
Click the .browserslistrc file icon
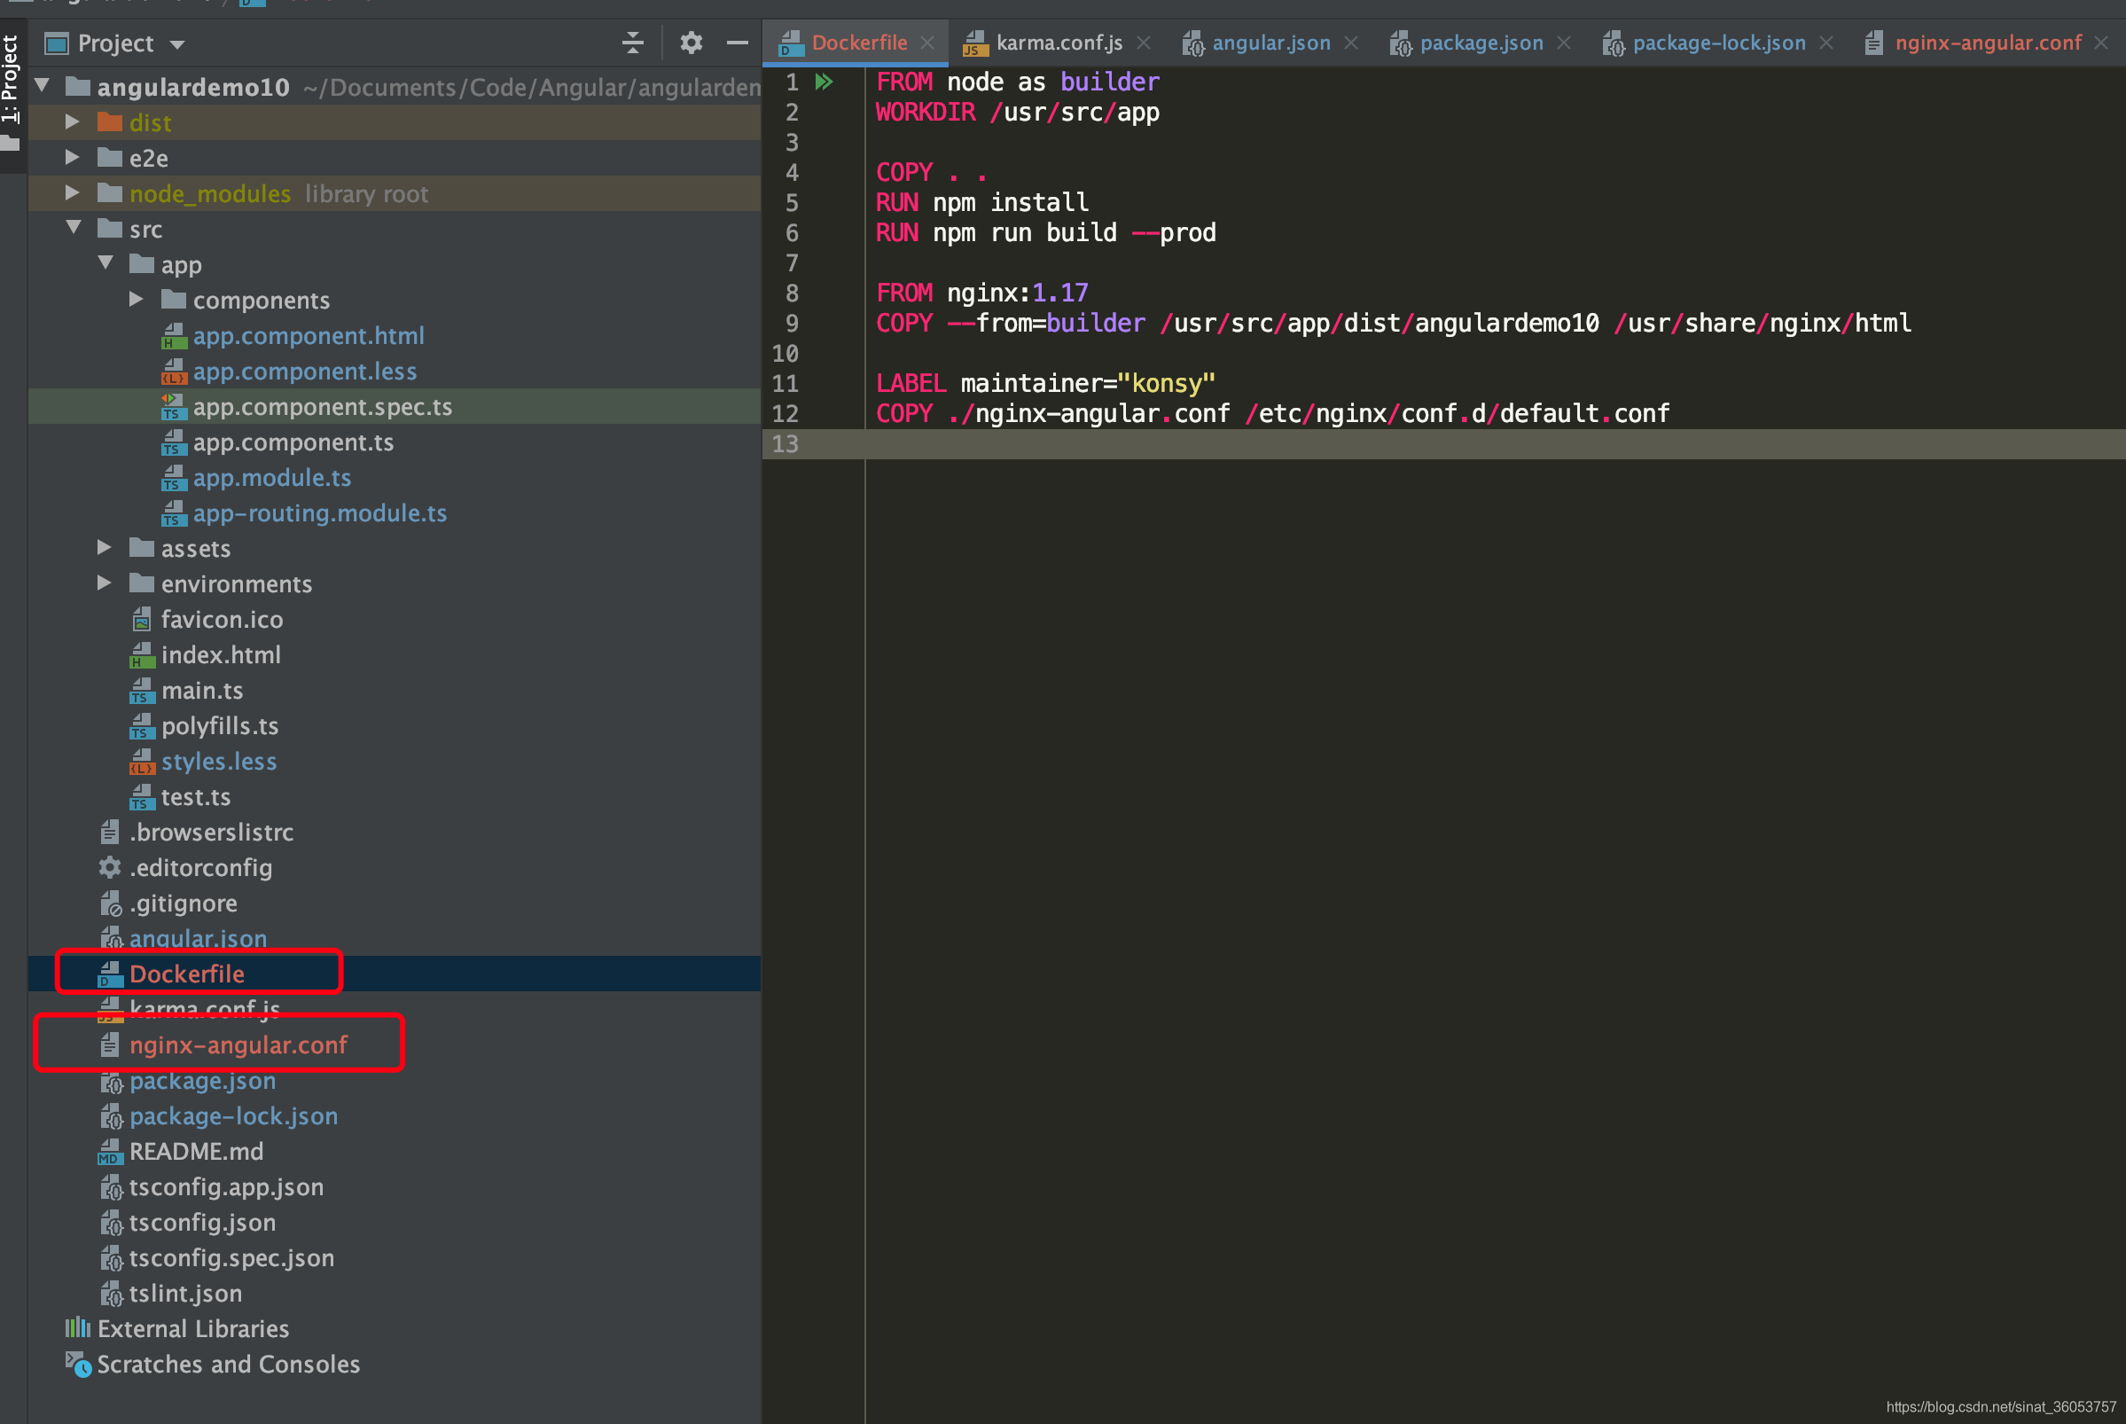tap(110, 831)
